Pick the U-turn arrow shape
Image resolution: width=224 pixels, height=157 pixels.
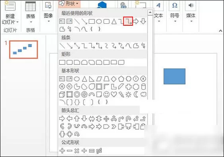point(129,119)
